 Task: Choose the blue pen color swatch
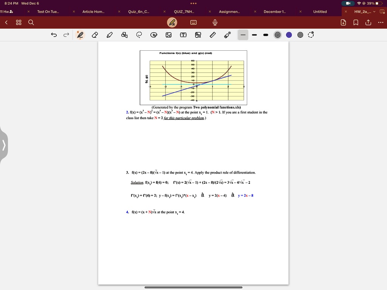pos(289,35)
